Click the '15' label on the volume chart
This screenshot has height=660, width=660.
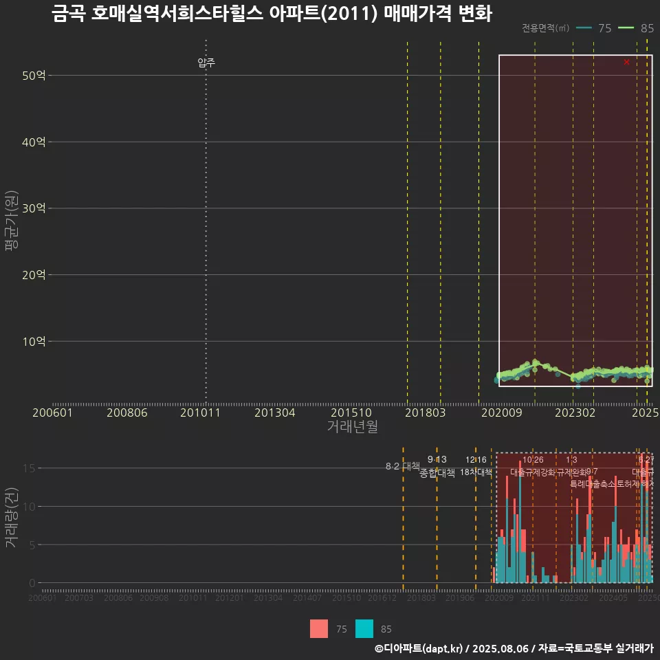click(x=29, y=468)
